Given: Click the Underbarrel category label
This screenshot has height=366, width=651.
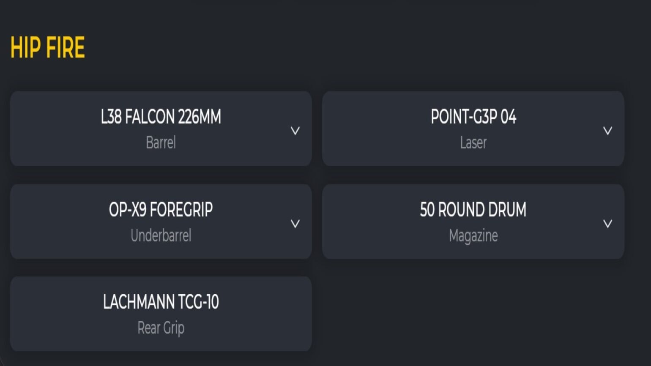Looking at the screenshot, I should (x=161, y=236).
